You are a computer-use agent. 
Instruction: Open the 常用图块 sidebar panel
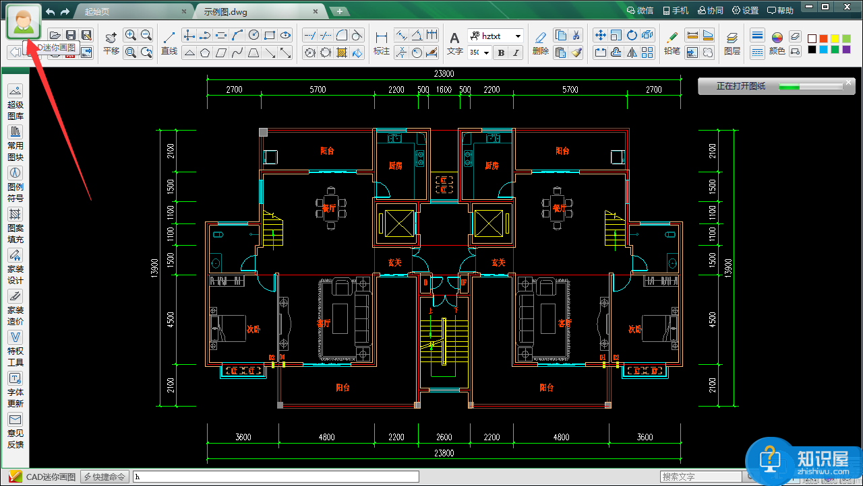click(x=16, y=144)
